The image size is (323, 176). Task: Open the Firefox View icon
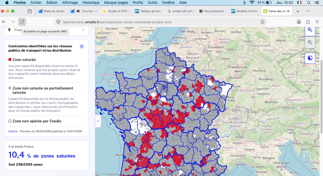[x=30, y=11]
